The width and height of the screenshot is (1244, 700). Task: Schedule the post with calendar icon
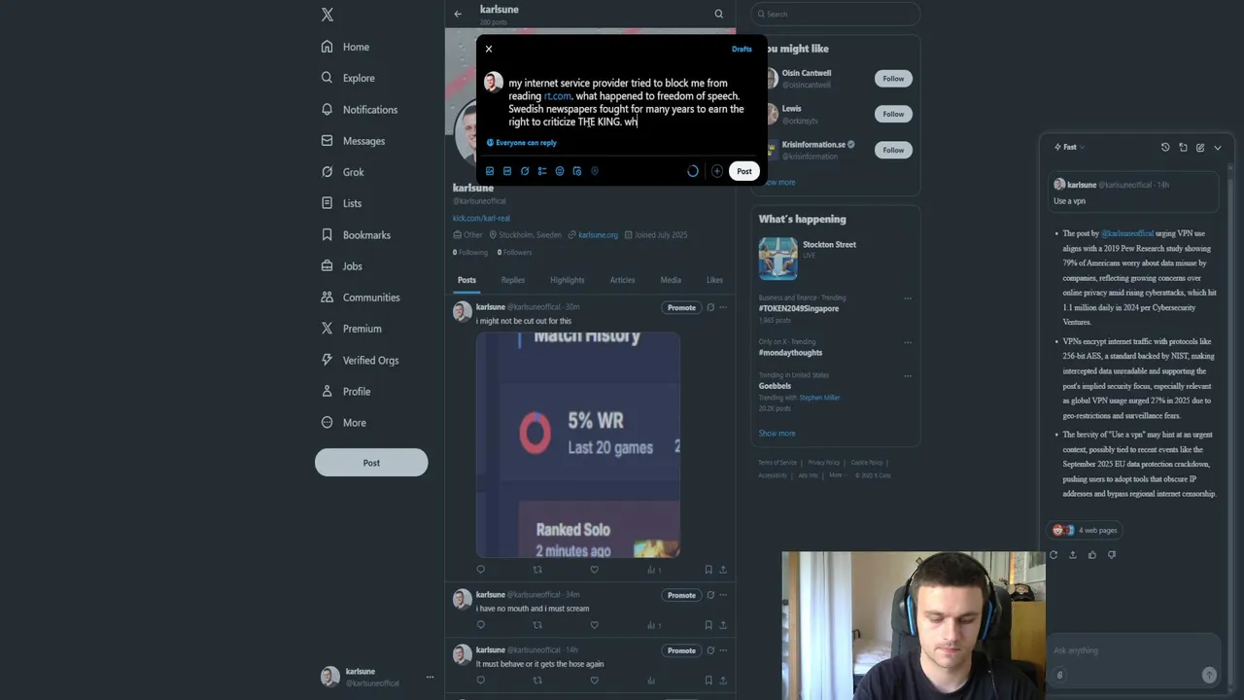pyautogui.click(x=577, y=171)
